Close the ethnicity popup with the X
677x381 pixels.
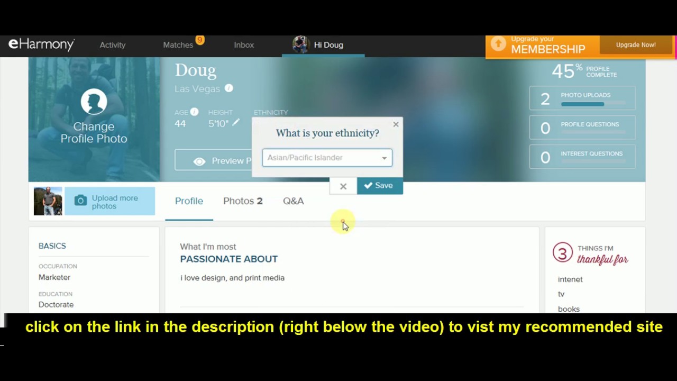[x=396, y=124]
